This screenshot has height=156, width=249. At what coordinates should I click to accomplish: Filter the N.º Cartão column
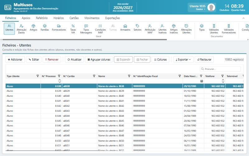[94, 76]
